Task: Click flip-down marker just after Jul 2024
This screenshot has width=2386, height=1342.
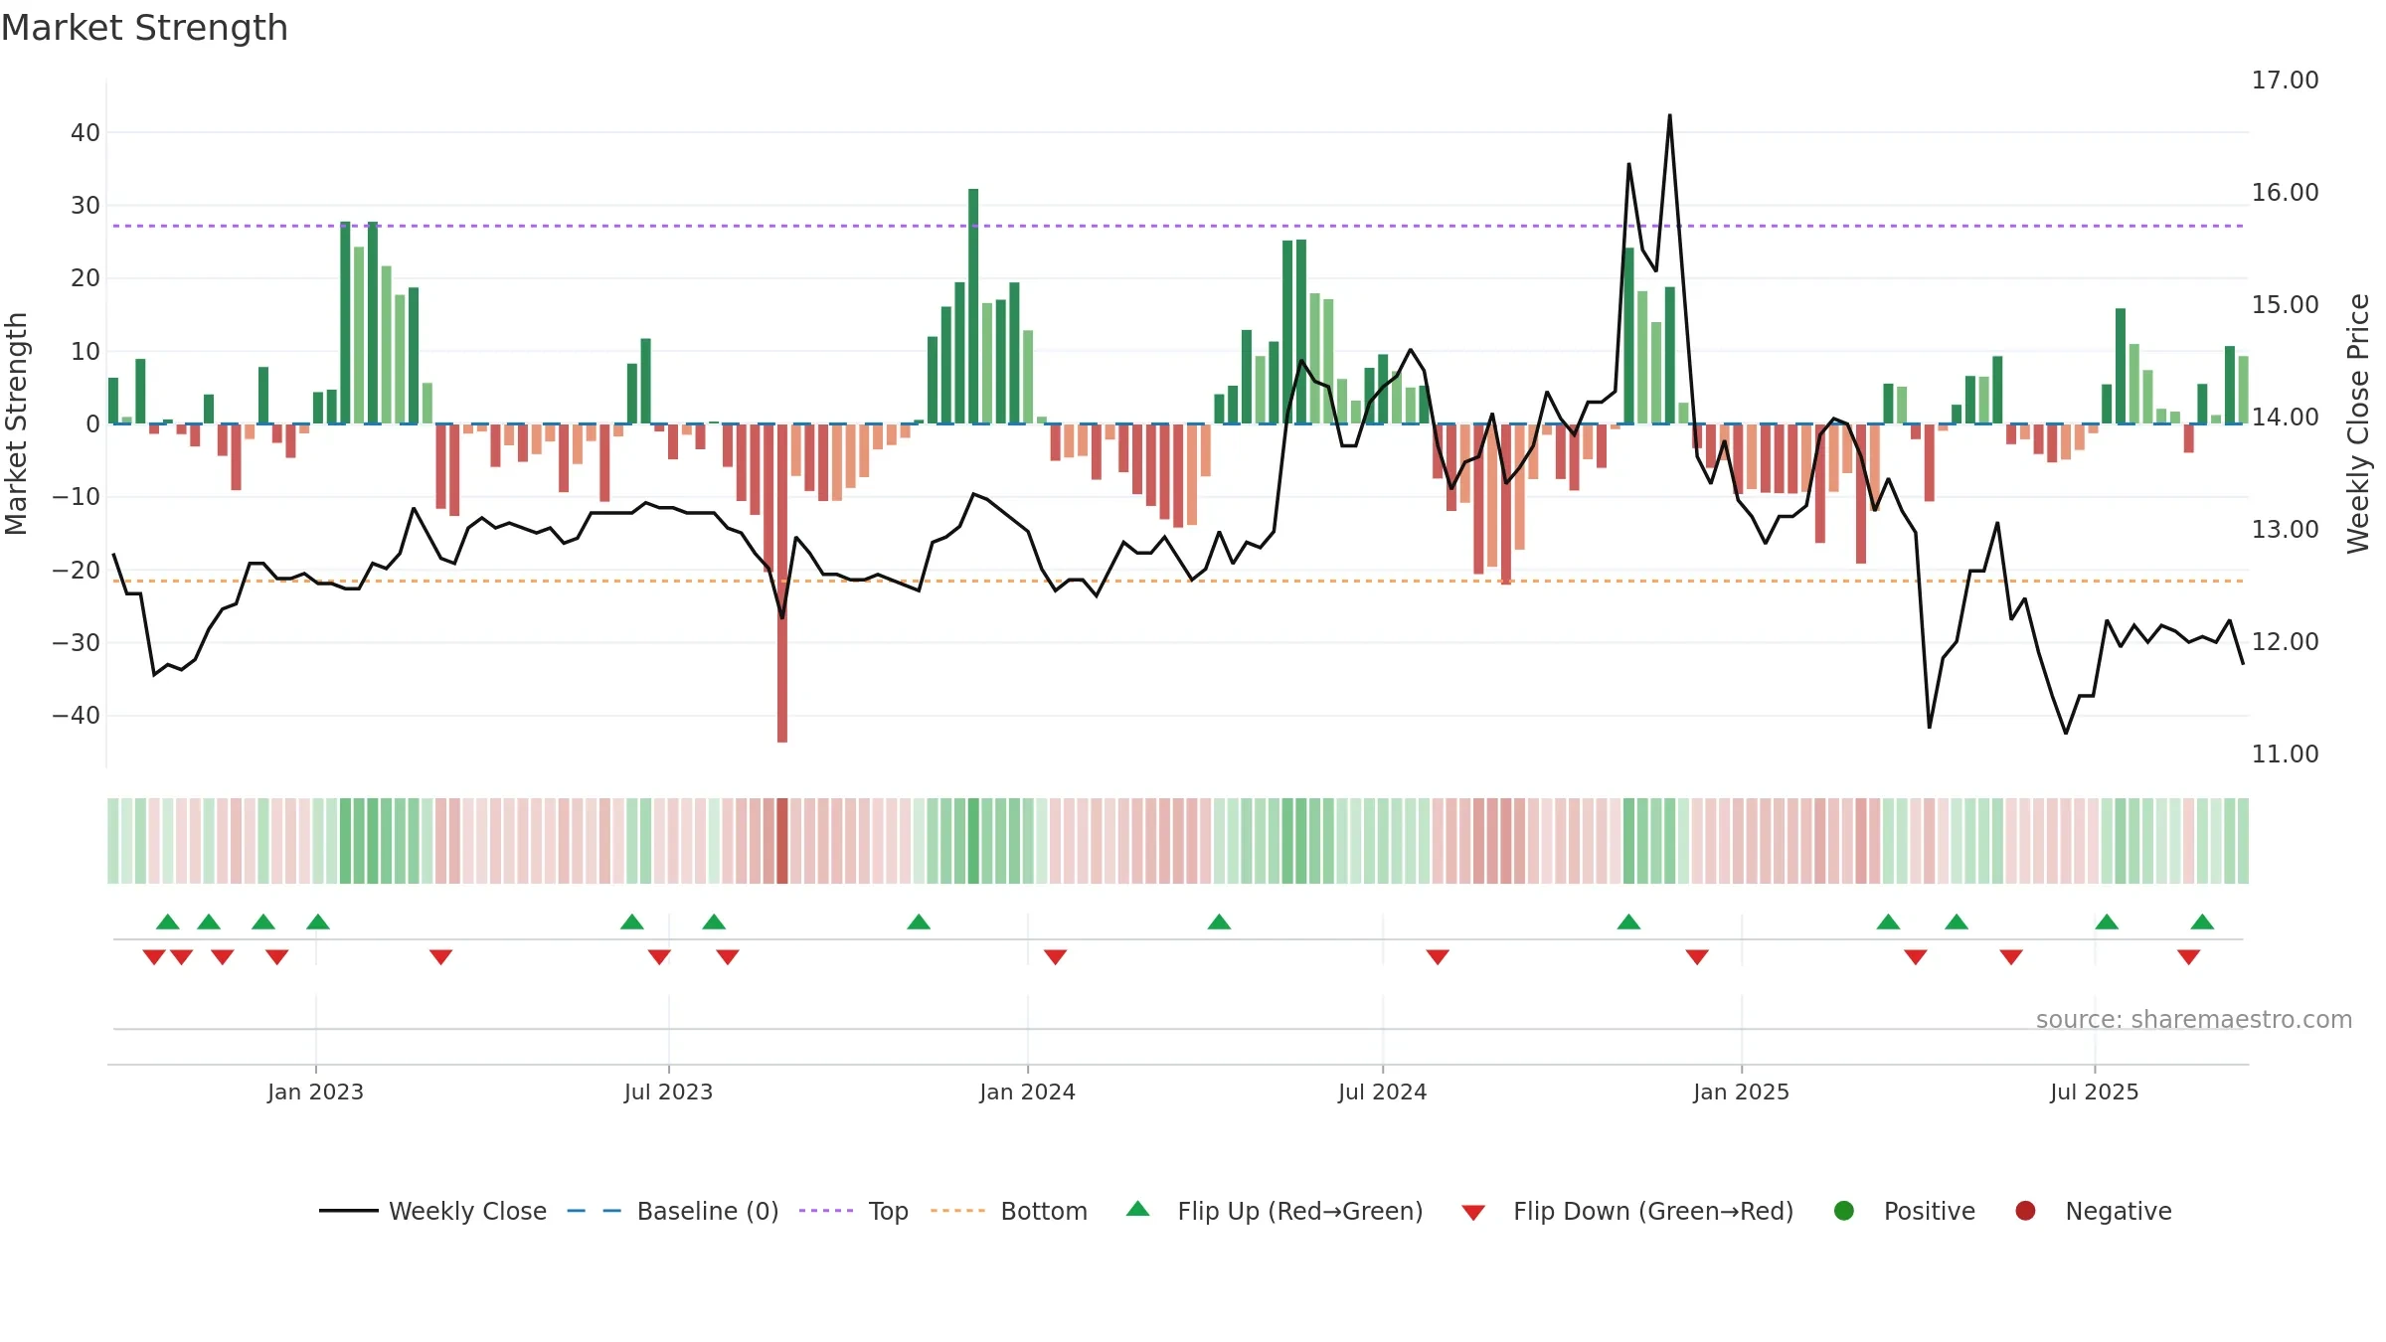Action: (1438, 957)
